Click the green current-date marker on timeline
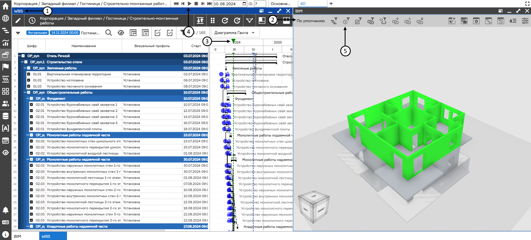Image resolution: width=531 pixels, height=240 pixels. pos(233,41)
